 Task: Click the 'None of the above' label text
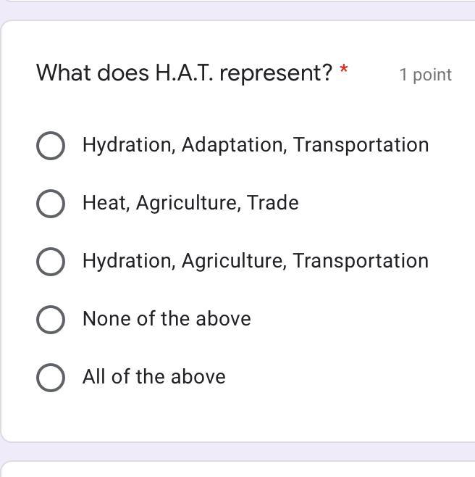point(167,319)
